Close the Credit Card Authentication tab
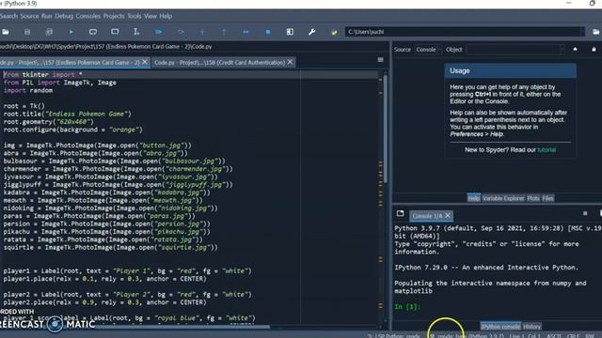This screenshot has height=338, width=602. pyautogui.click(x=290, y=62)
